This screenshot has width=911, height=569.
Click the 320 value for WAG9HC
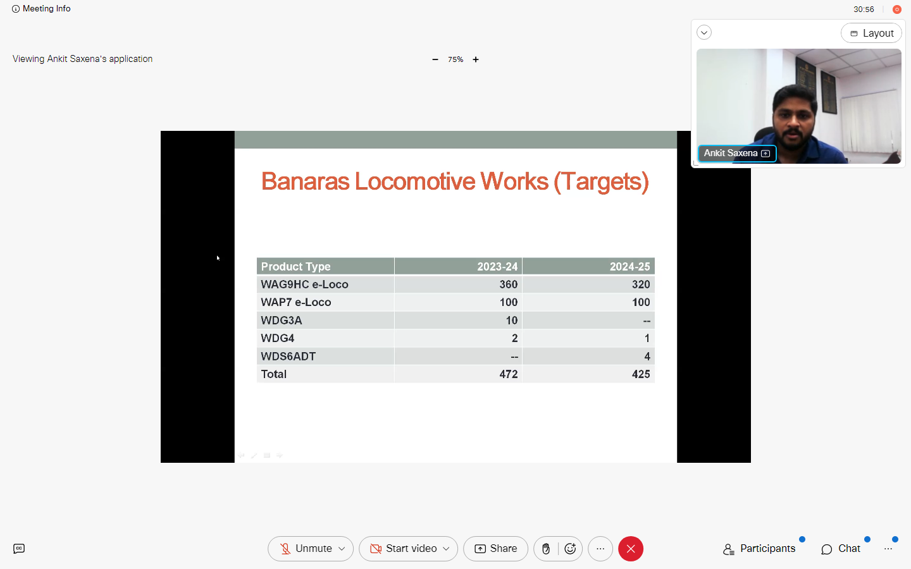point(641,284)
